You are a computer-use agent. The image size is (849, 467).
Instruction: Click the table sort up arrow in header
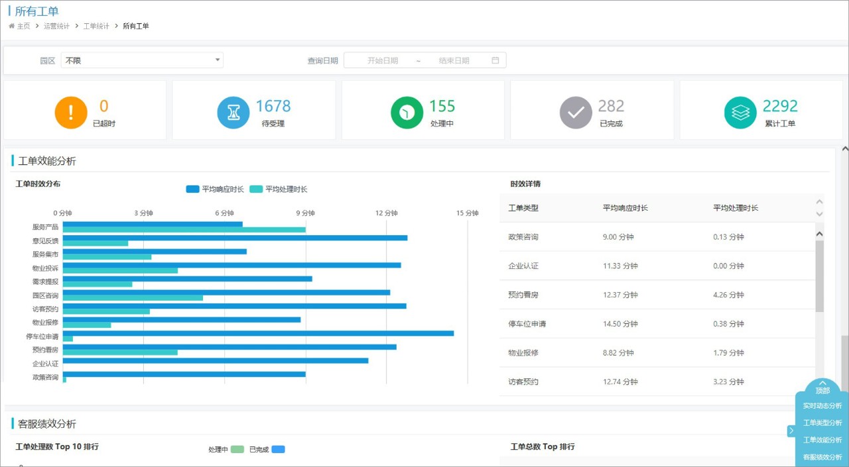point(819,202)
